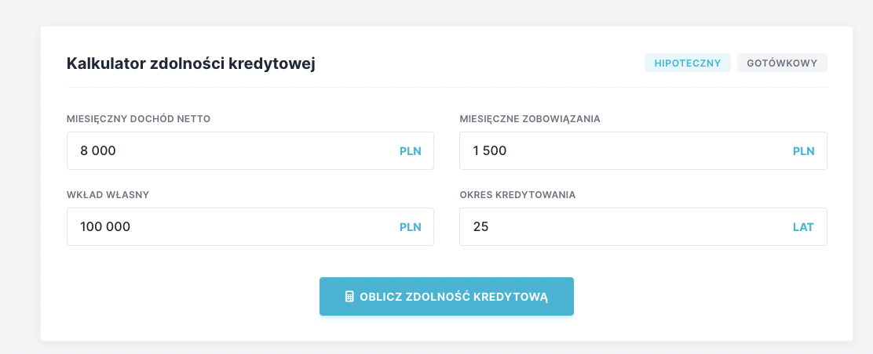The image size is (873, 354).
Task: Click PLN unit beside Wkład własny value
Action: (x=411, y=227)
